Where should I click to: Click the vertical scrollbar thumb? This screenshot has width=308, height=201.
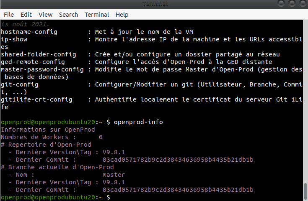(x=305, y=191)
